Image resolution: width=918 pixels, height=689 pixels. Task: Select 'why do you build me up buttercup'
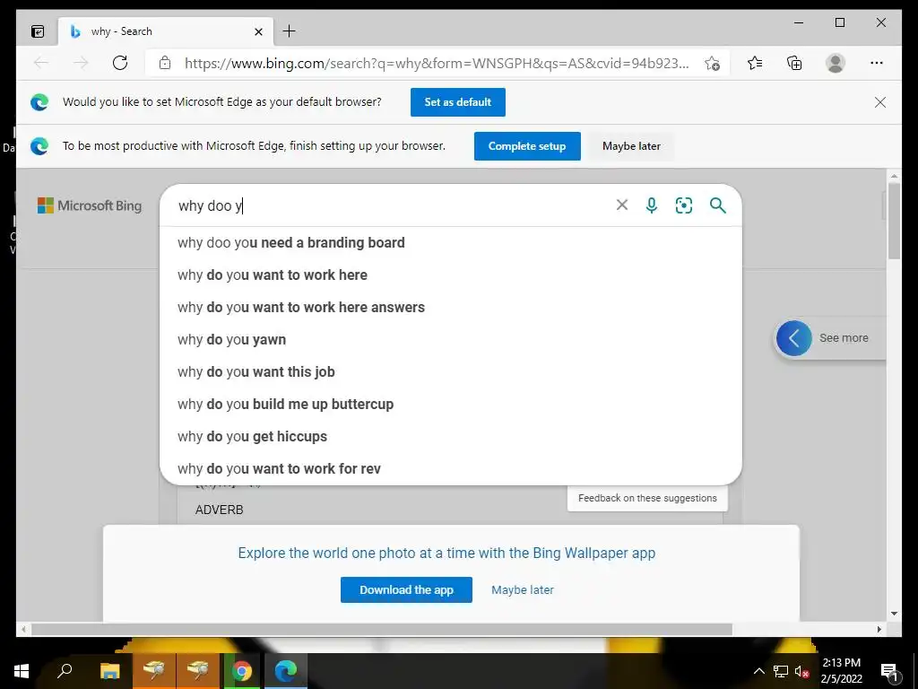451,404
